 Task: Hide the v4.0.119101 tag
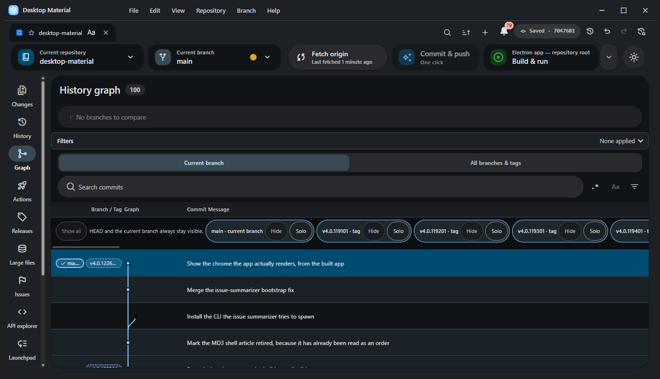click(x=374, y=231)
